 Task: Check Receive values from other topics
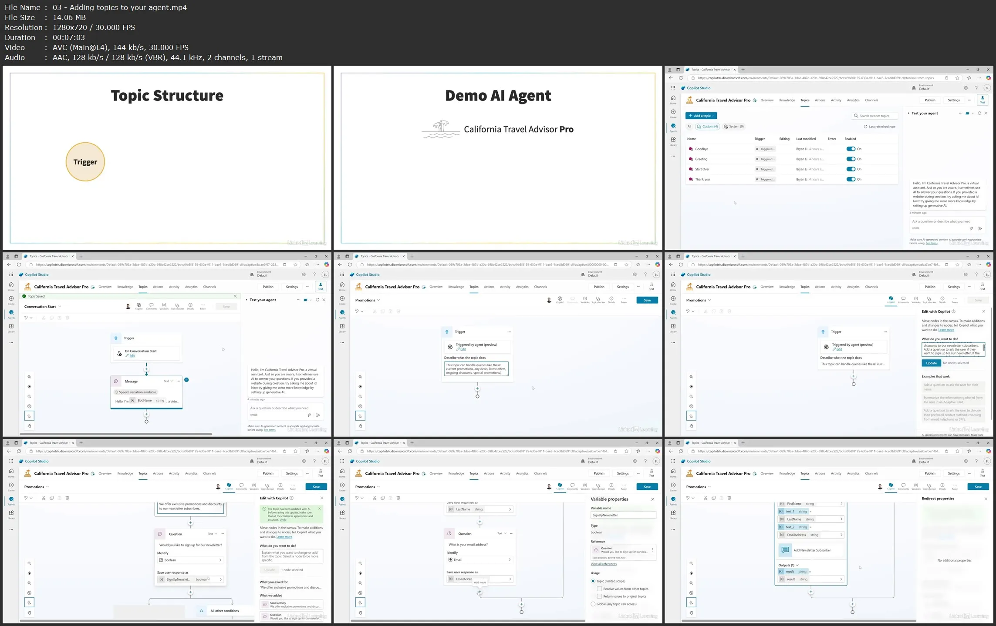599,589
